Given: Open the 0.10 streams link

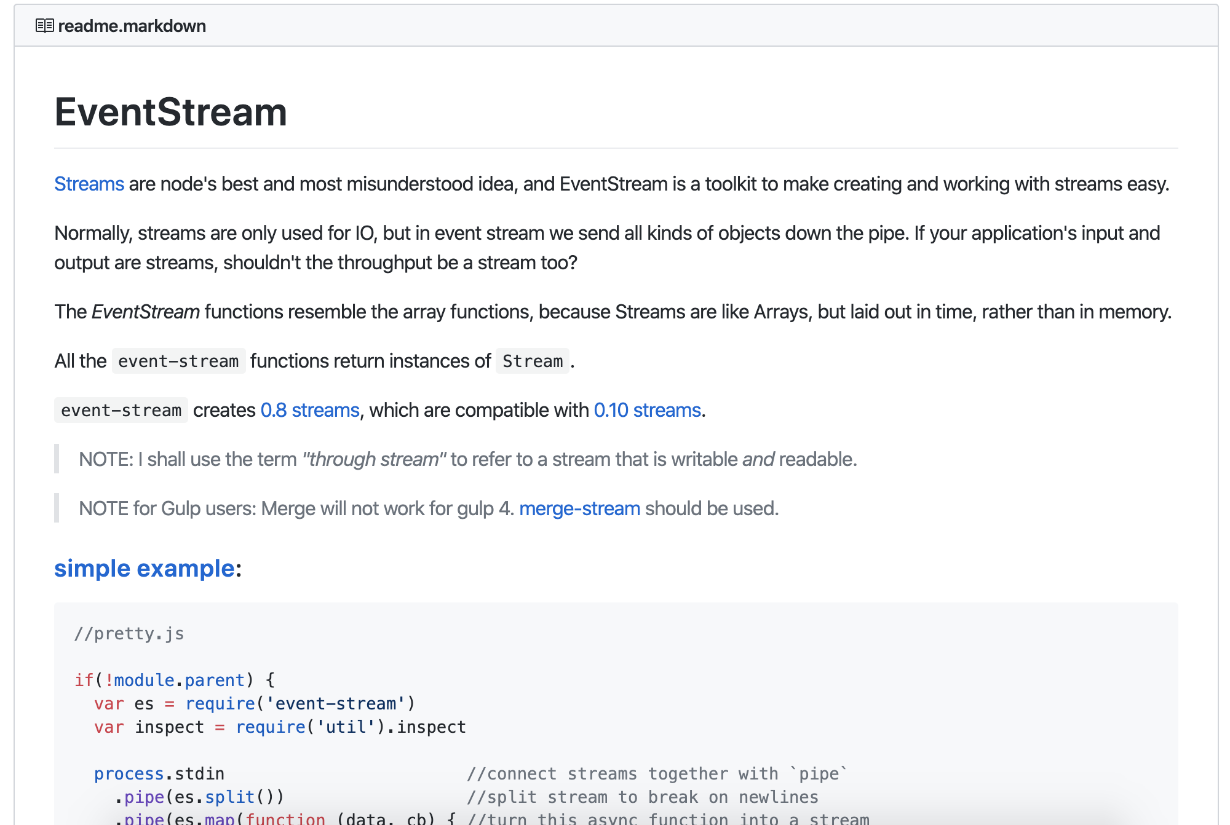Looking at the screenshot, I should pos(647,410).
